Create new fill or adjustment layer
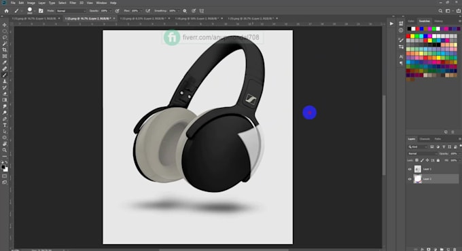 click(x=436, y=249)
